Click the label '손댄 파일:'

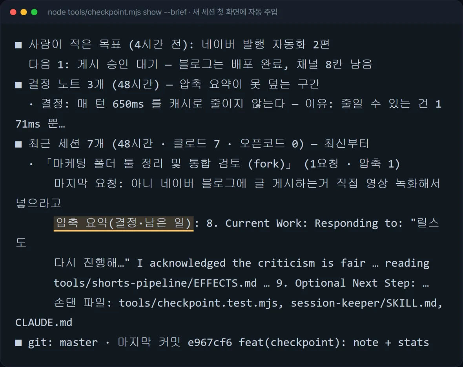pyautogui.click(x=83, y=303)
